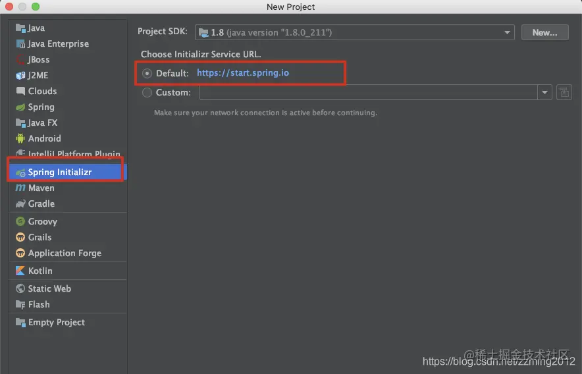Screen dimensions: 582x374
Task: Select the Flash list entry
Action: pos(68,305)
